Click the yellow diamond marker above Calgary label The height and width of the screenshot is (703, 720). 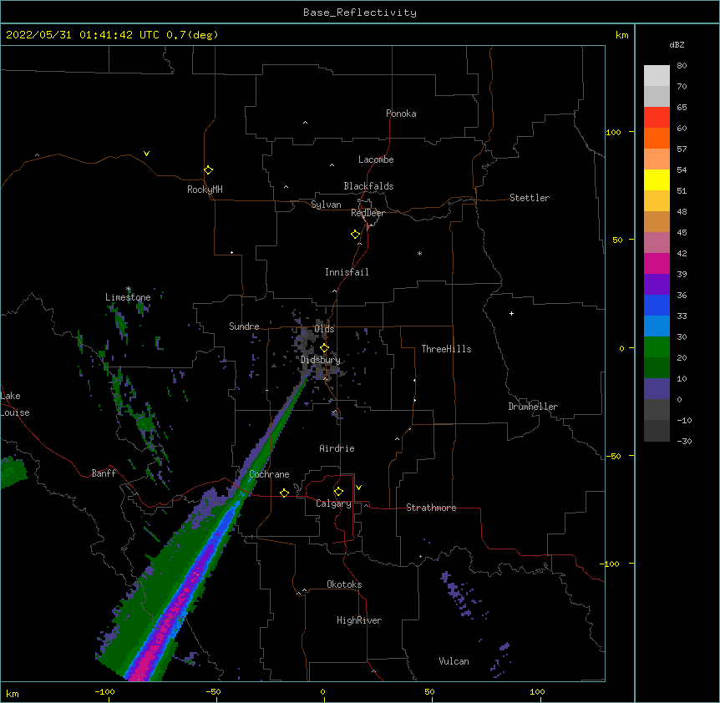(338, 492)
